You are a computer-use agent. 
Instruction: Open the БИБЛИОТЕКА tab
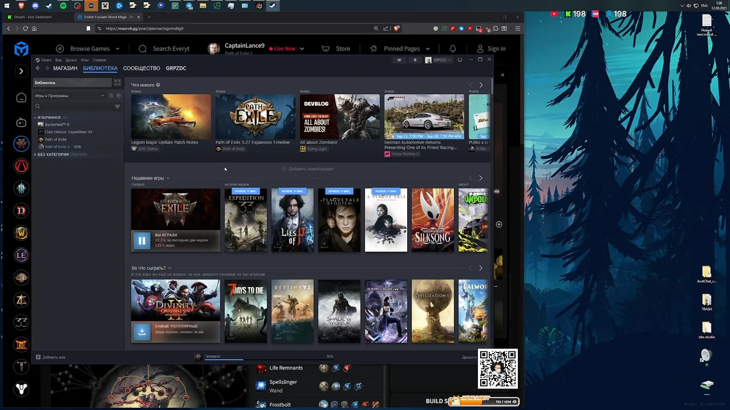tap(100, 68)
